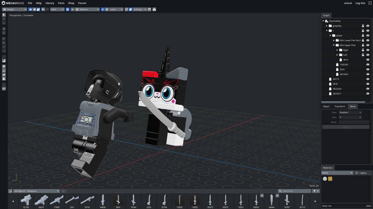
Task: Toggle visibility of part 3623d11
Action: (x=368, y=94)
